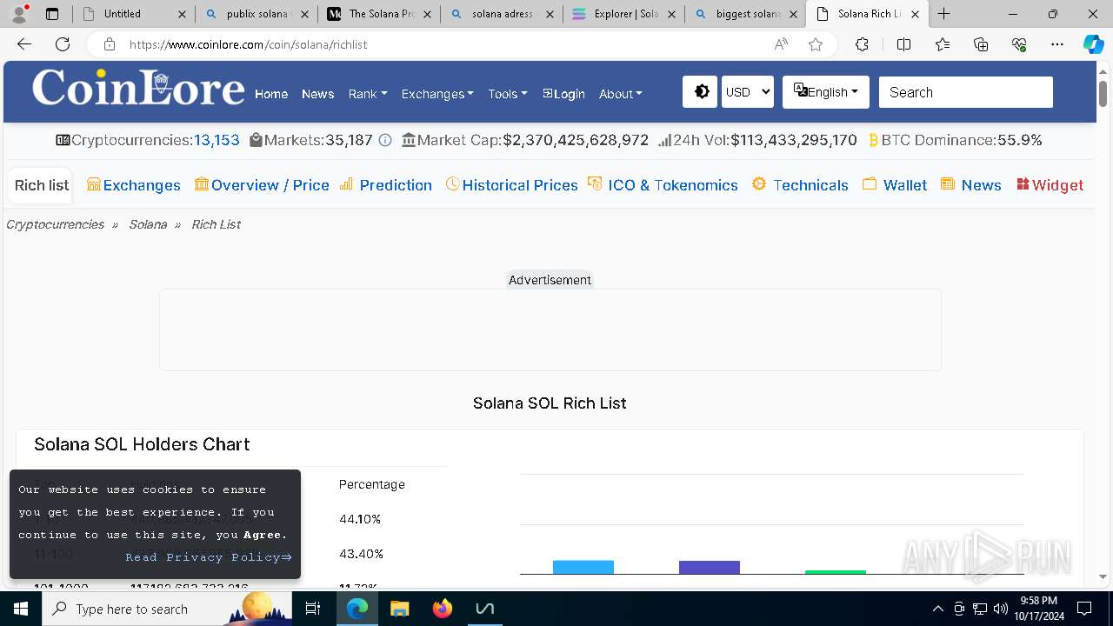Toggle split screen icon

[x=903, y=44]
